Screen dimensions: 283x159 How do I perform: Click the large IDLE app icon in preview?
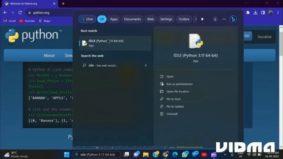pos(195,41)
